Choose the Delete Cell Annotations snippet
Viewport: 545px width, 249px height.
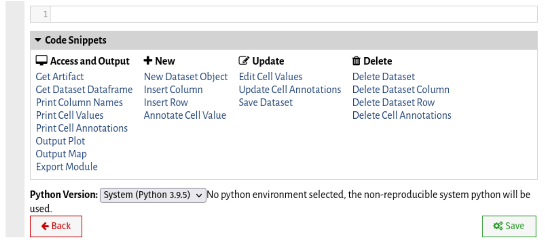(402, 115)
